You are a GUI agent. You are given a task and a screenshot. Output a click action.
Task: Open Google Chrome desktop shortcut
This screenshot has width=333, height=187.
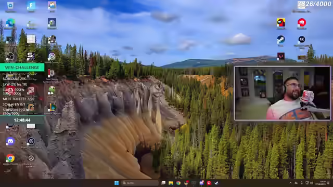coord(10,158)
